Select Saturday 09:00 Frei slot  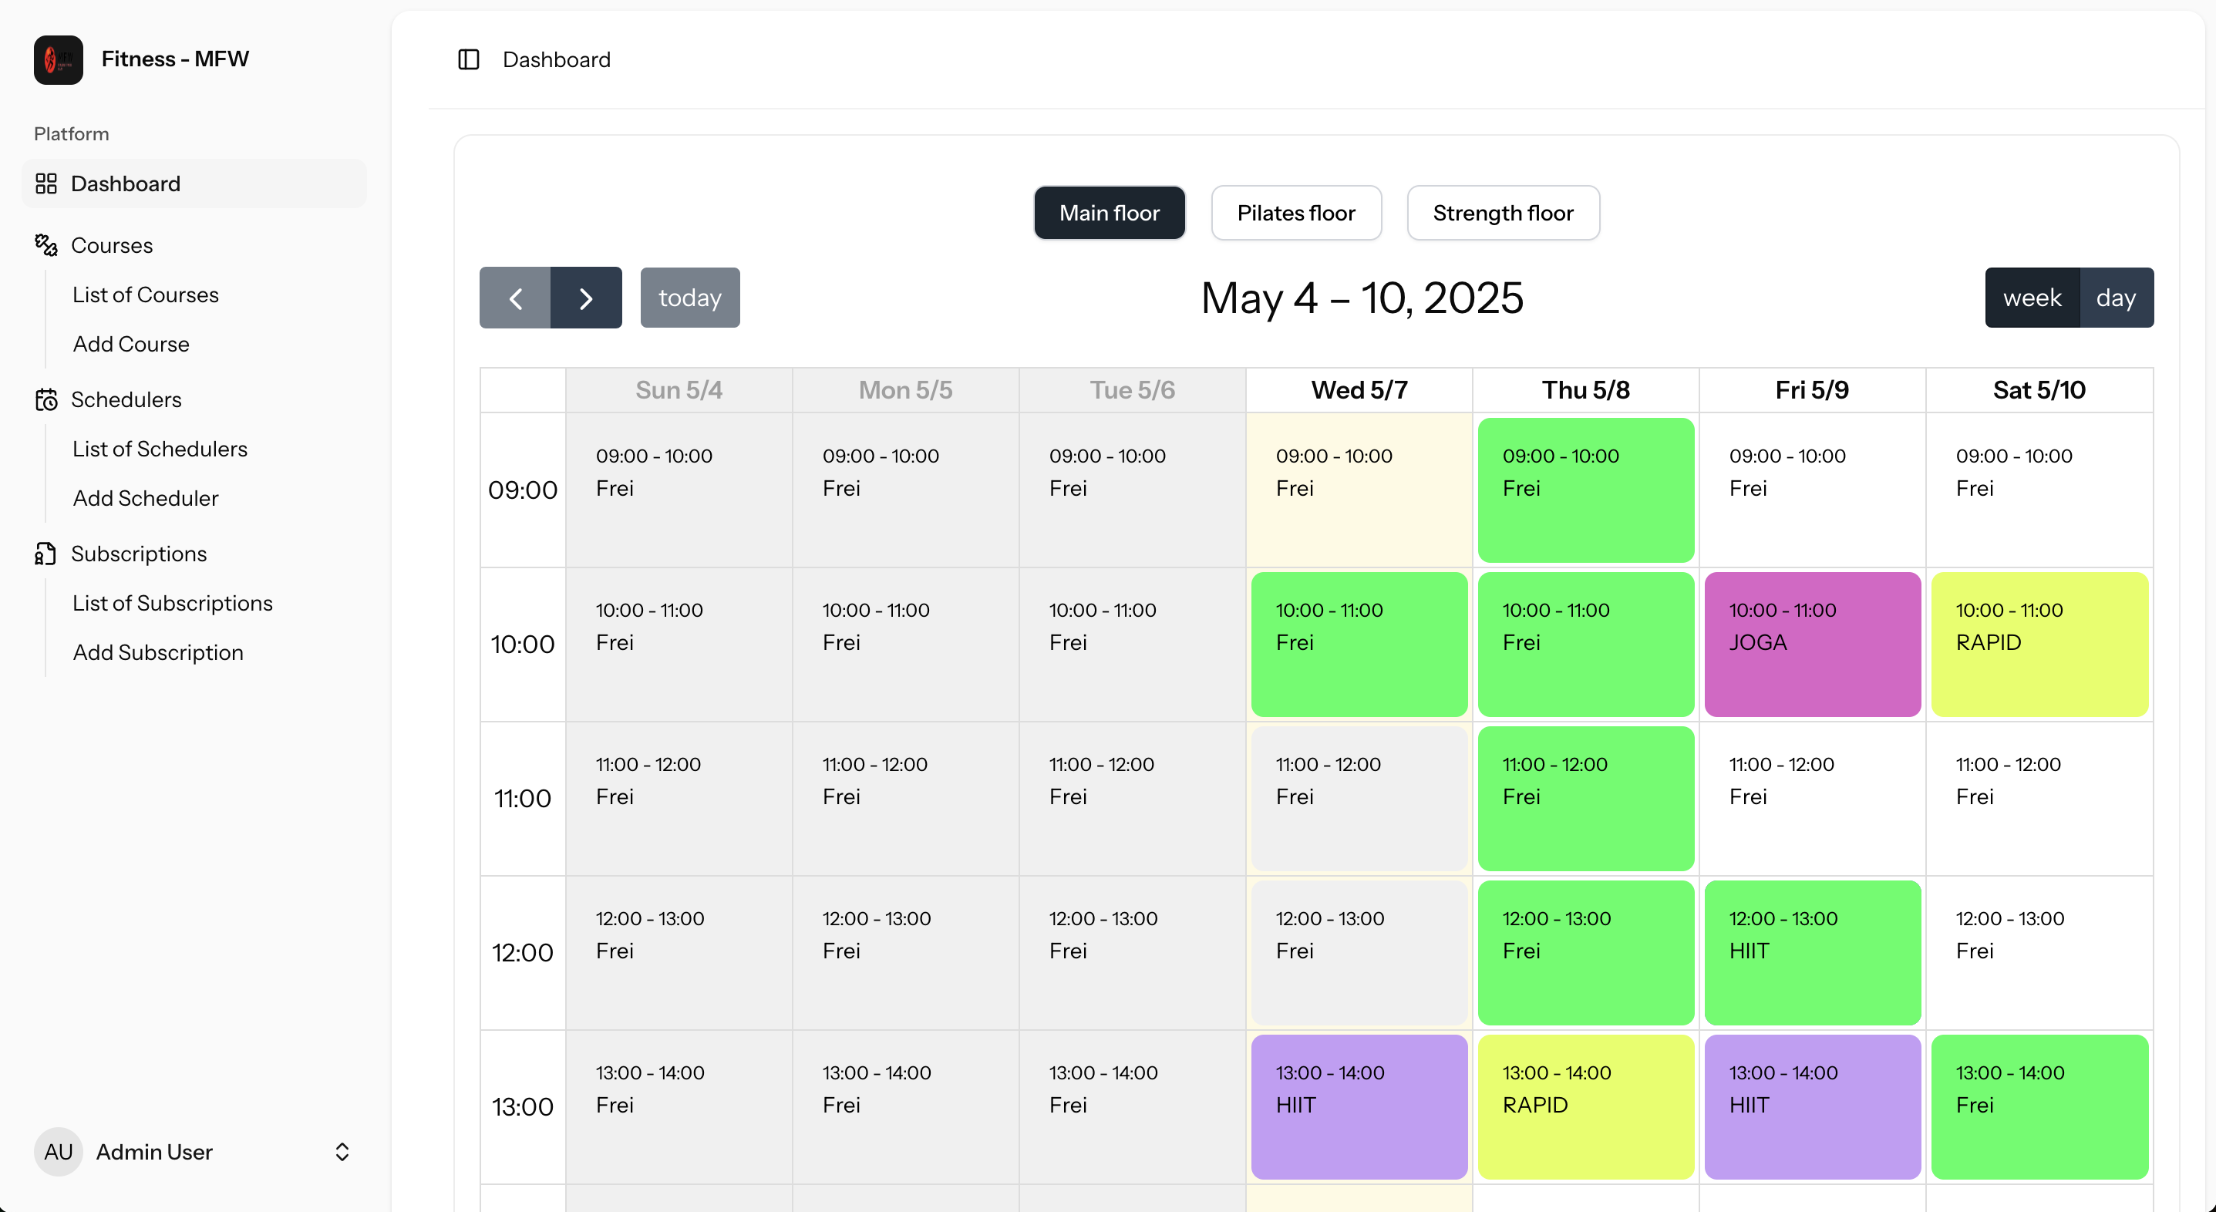2039,490
